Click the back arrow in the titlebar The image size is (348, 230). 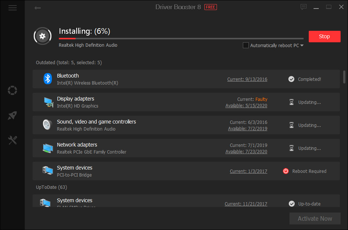[x=37, y=7]
